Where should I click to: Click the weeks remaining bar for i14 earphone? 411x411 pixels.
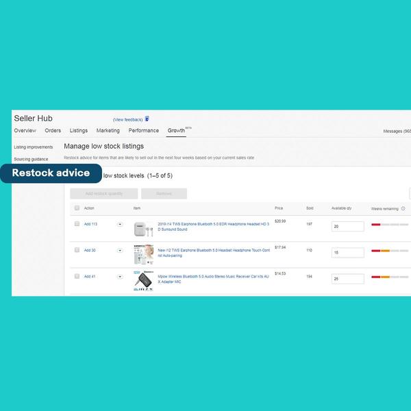pos(390,225)
